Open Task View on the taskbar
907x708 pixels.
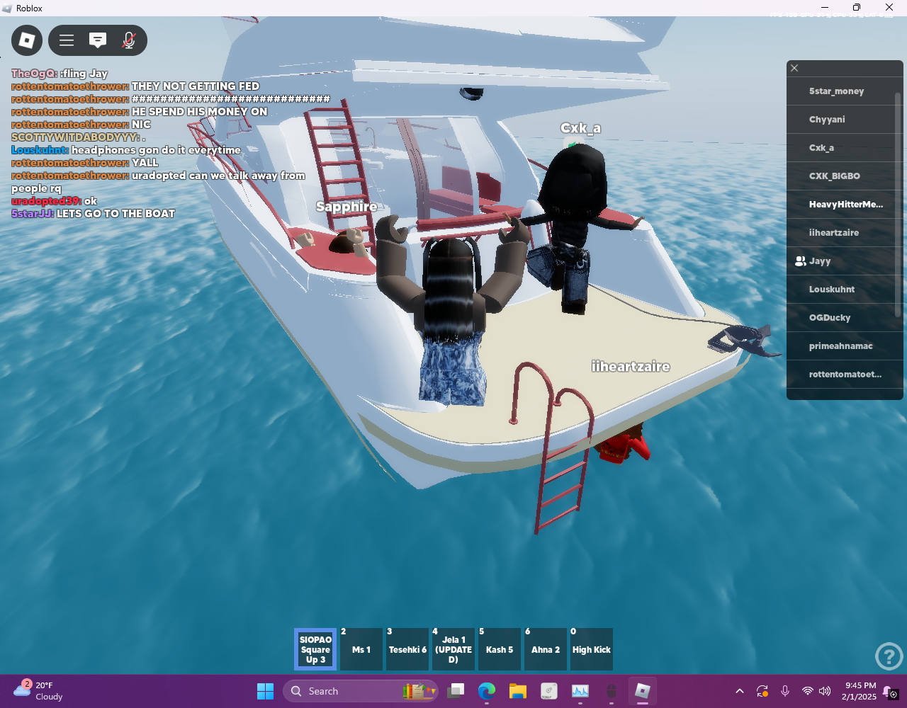coord(456,691)
